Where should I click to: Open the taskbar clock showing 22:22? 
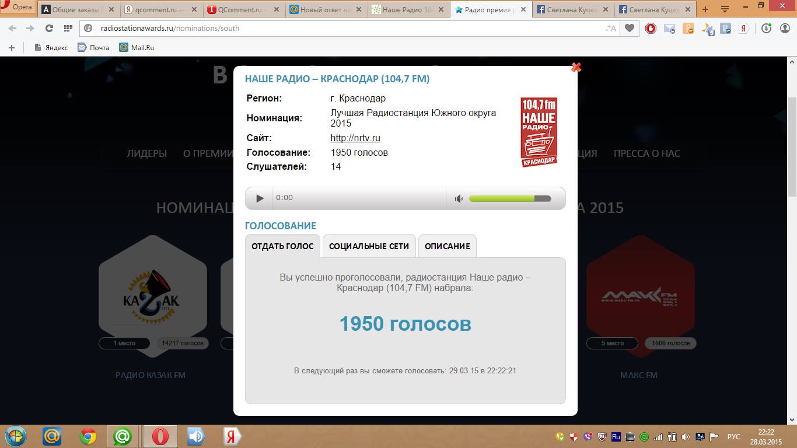[765, 437]
